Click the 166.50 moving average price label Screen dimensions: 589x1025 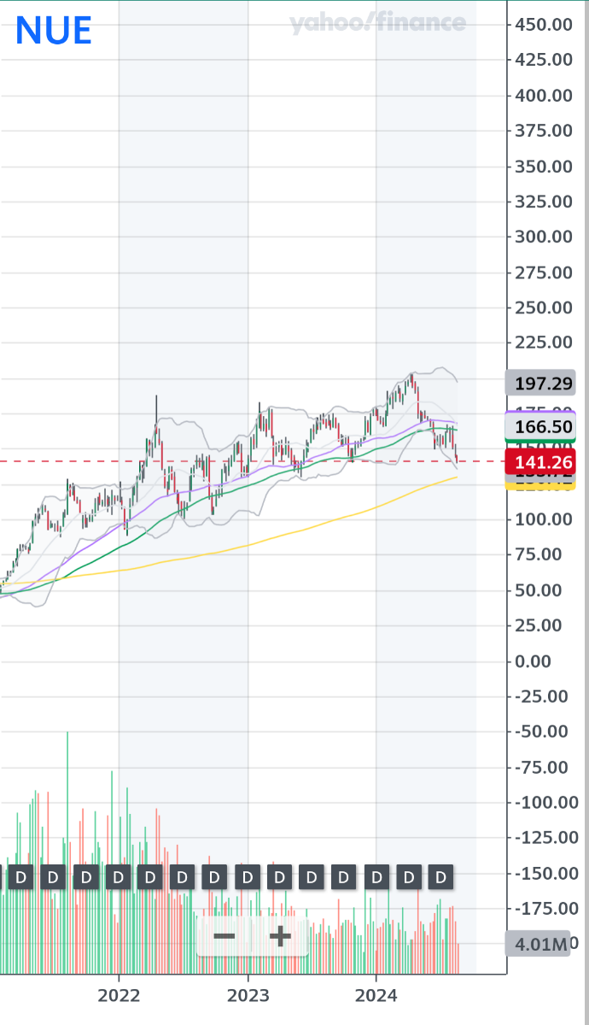pos(539,427)
